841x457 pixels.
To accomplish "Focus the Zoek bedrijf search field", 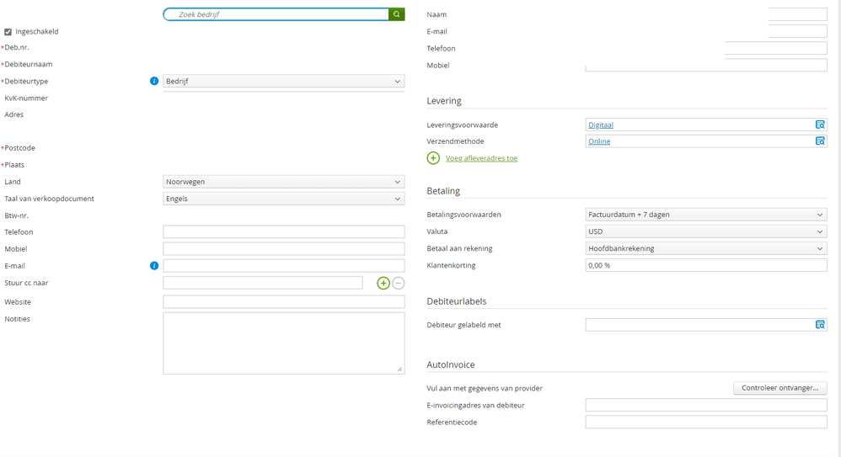I will (x=276, y=14).
